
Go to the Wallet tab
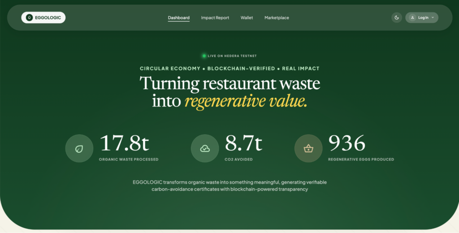click(x=247, y=17)
